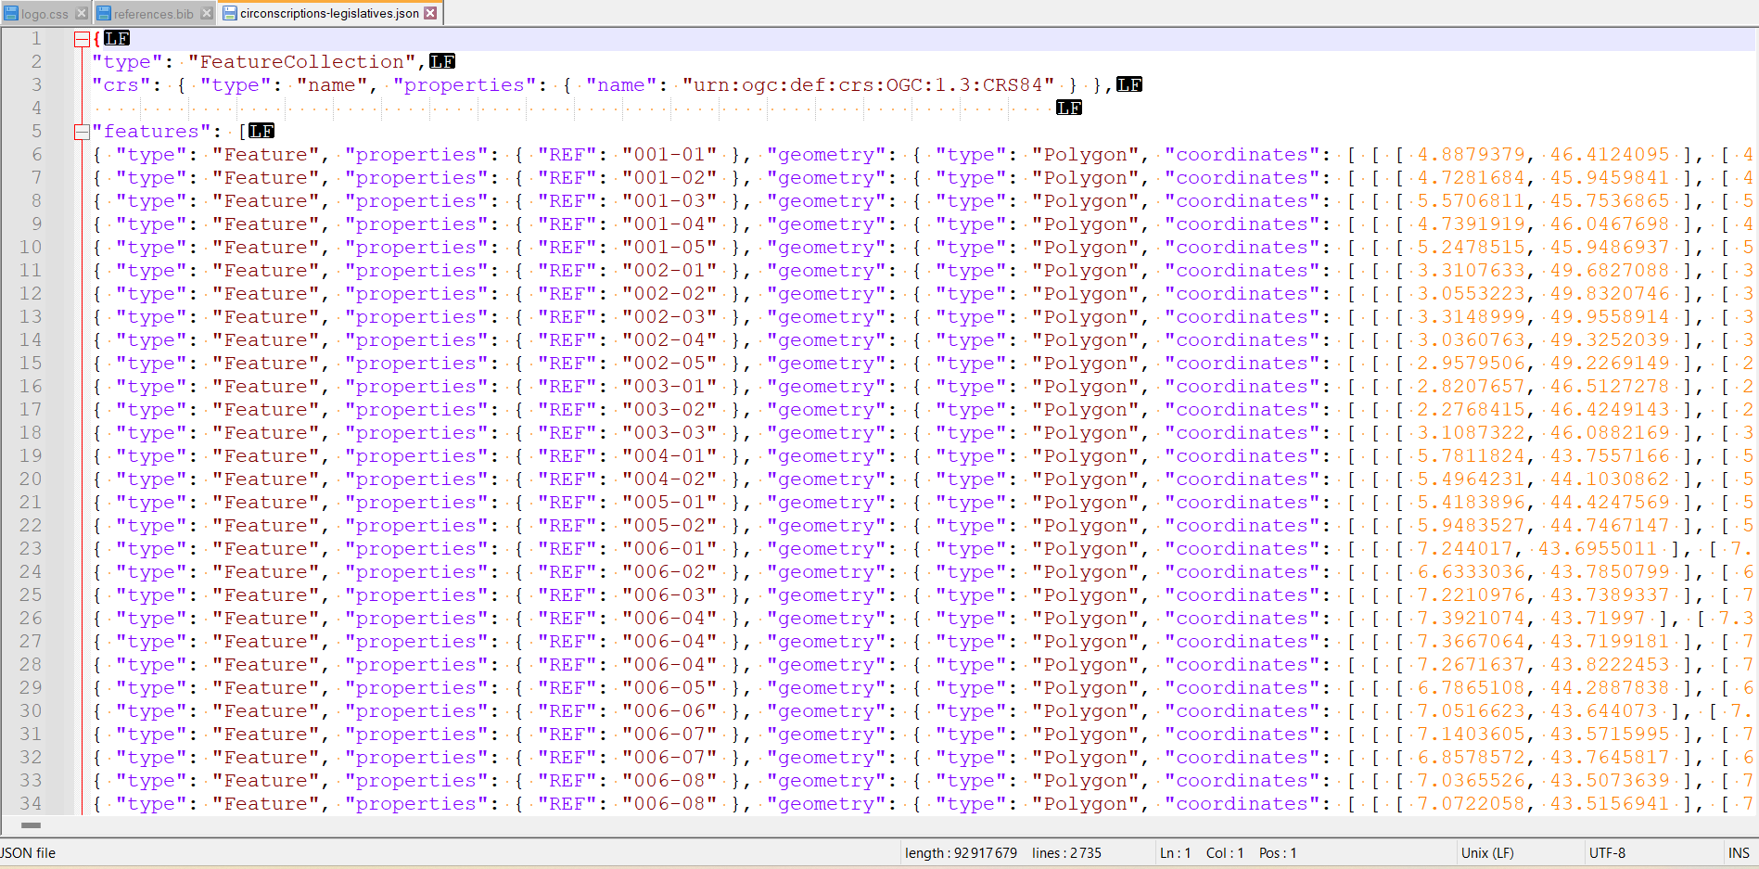Collapse the "features" array fold marker
1759x869 pixels.
[x=82, y=132]
